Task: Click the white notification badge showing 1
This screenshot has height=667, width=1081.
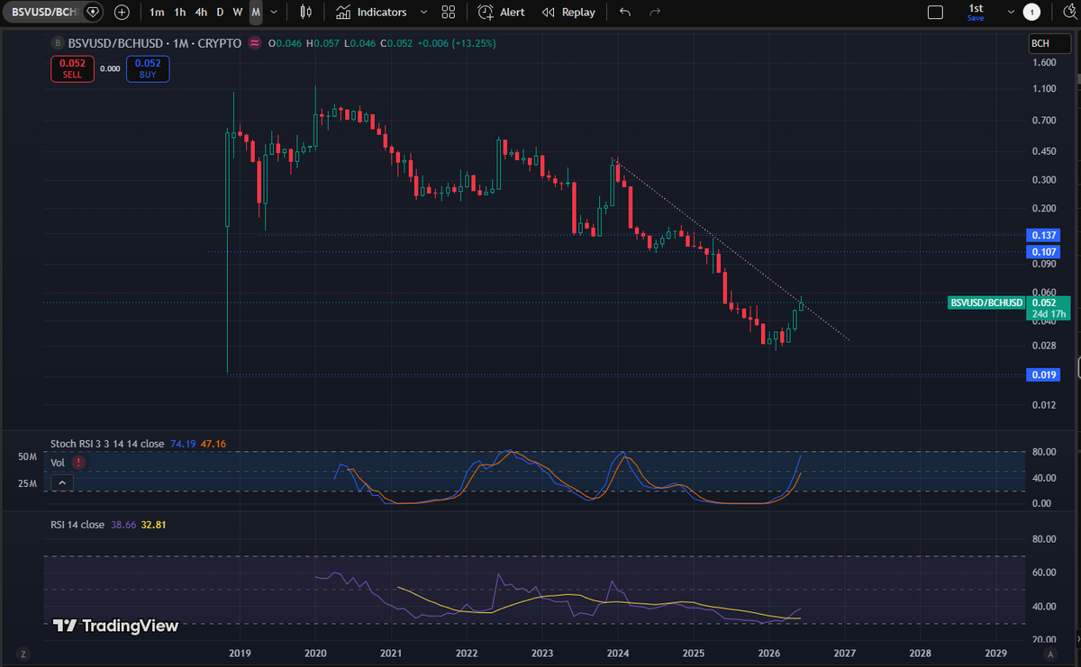Action: (x=1032, y=13)
